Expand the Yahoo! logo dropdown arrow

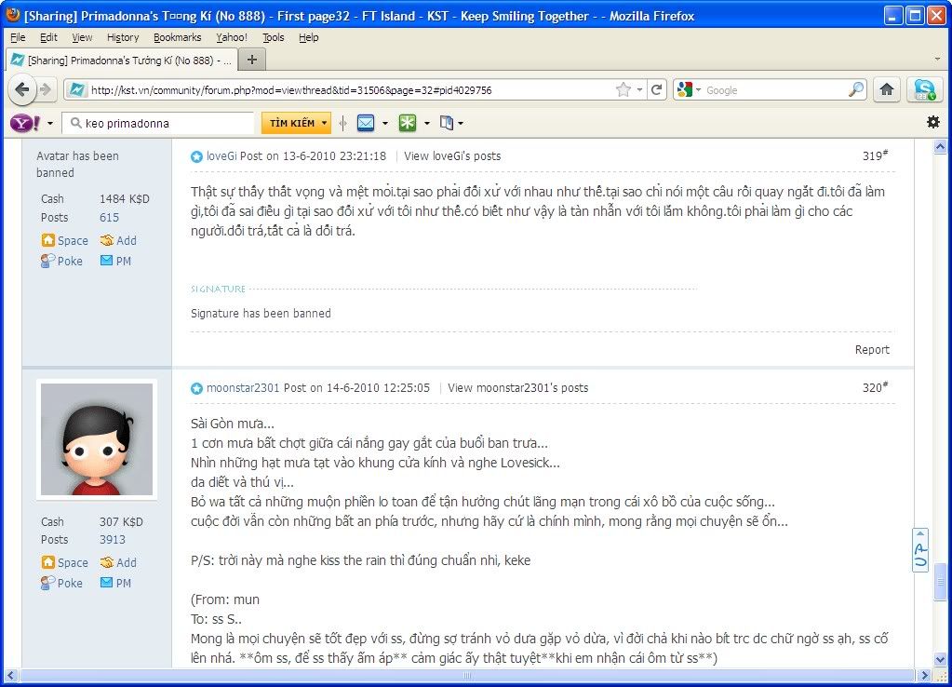click(49, 123)
